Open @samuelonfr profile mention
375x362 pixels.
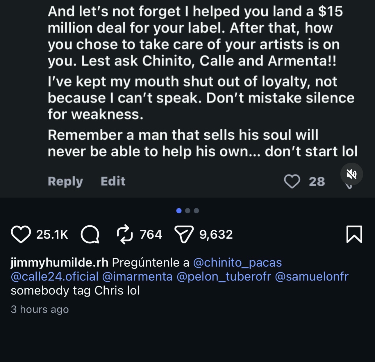[312, 276]
